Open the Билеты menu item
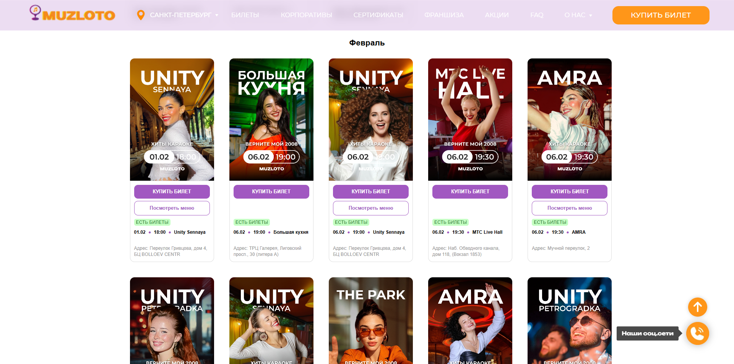734x364 pixels. click(245, 15)
